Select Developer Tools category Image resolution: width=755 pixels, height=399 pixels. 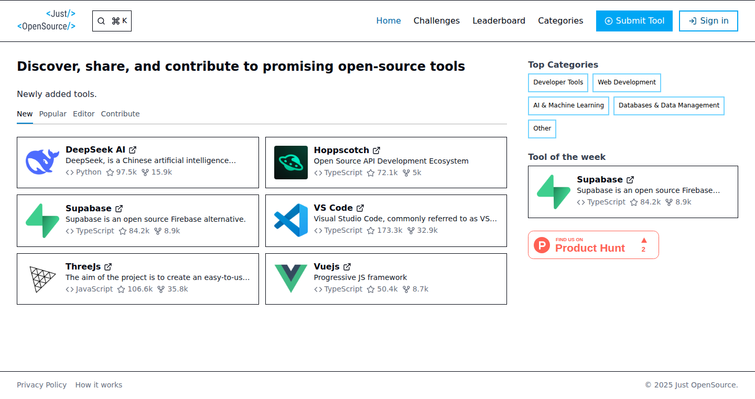[x=558, y=82]
